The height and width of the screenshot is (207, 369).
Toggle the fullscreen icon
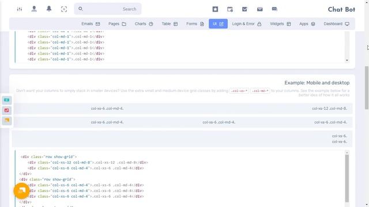pos(64,9)
